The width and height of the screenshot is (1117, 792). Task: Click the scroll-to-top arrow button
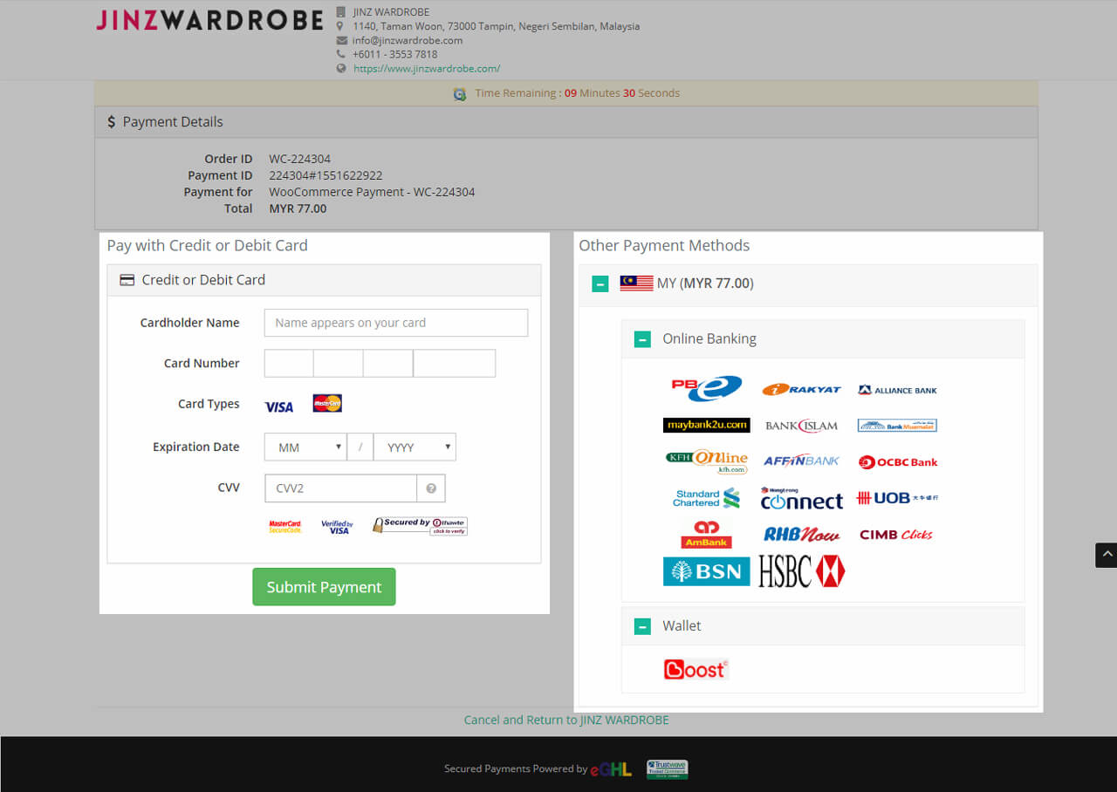click(x=1107, y=555)
